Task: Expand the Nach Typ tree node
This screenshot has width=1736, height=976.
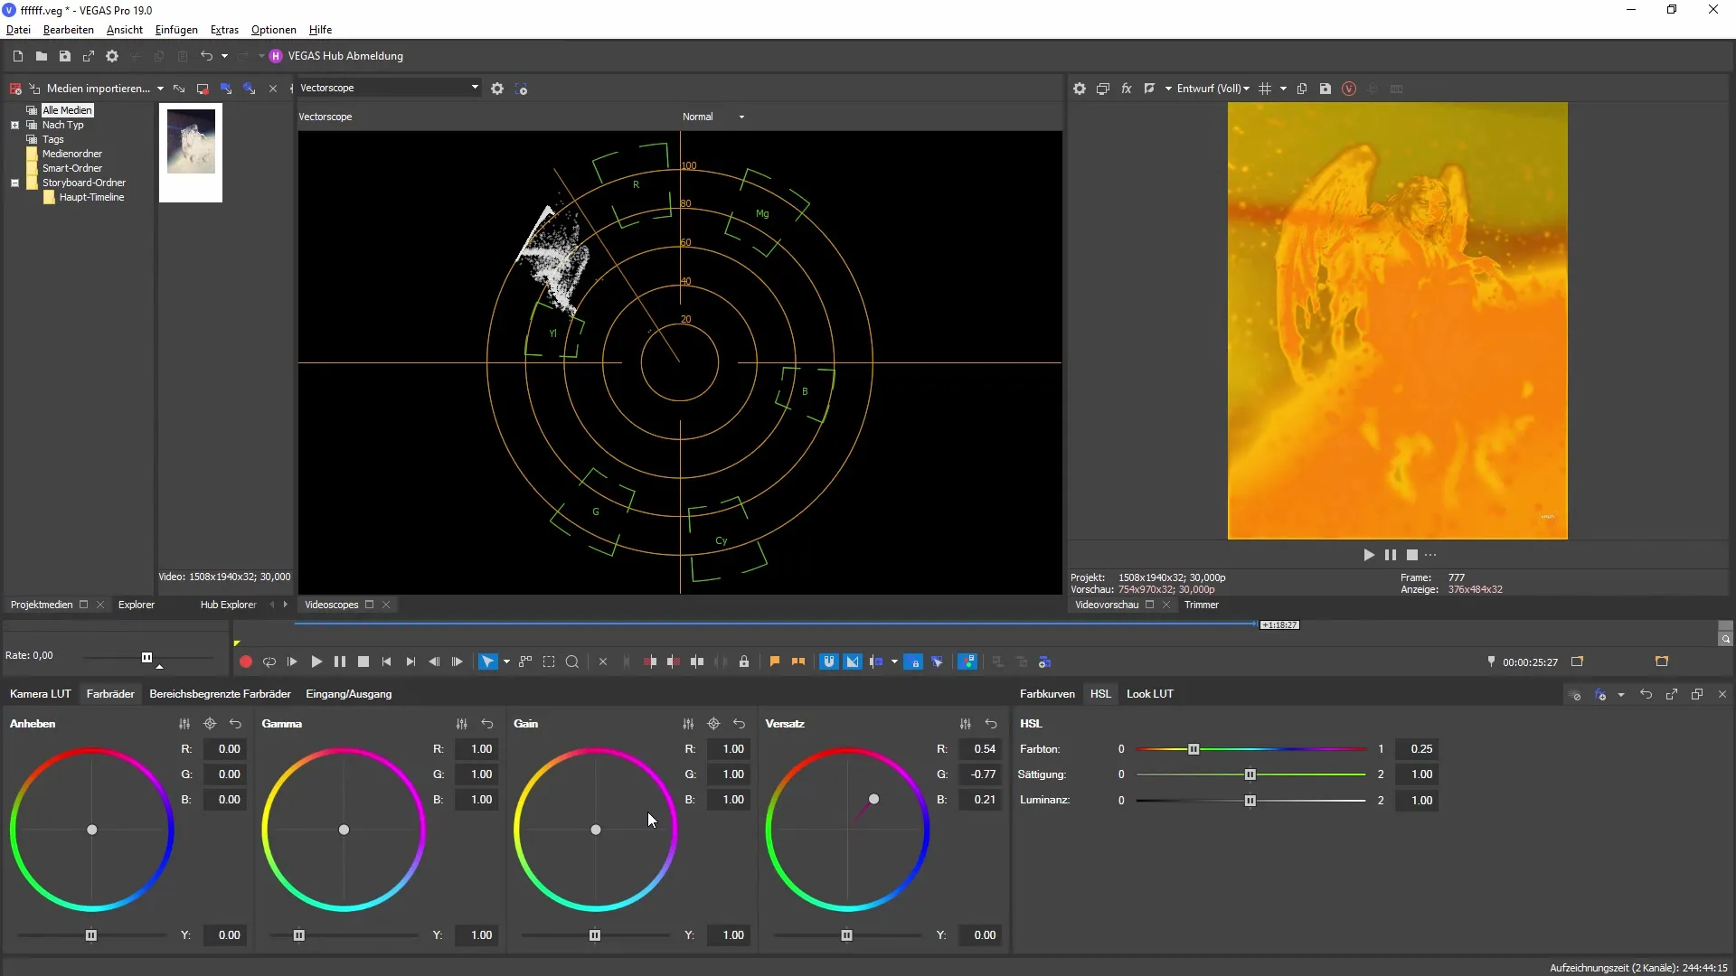Action: pos(14,125)
